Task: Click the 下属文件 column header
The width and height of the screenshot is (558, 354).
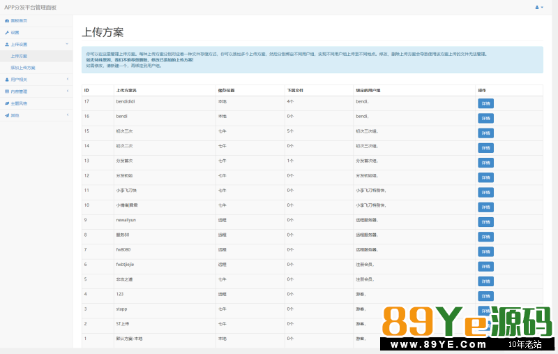Action: [x=295, y=91]
